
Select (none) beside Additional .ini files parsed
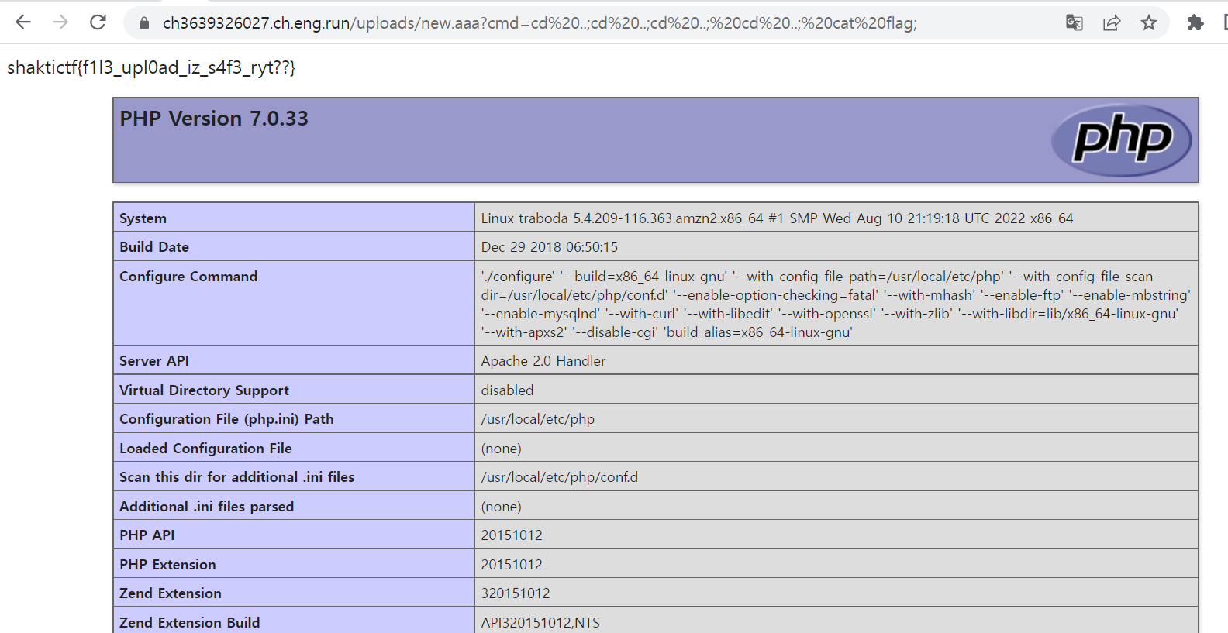pyautogui.click(x=501, y=507)
